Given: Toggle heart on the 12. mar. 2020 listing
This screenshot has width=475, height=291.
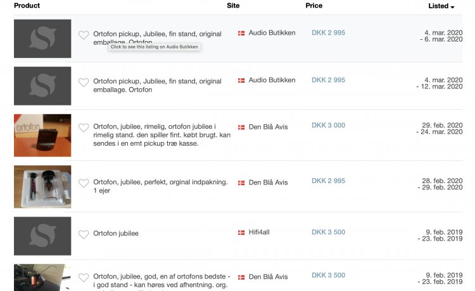Looking at the screenshot, I should (x=84, y=83).
